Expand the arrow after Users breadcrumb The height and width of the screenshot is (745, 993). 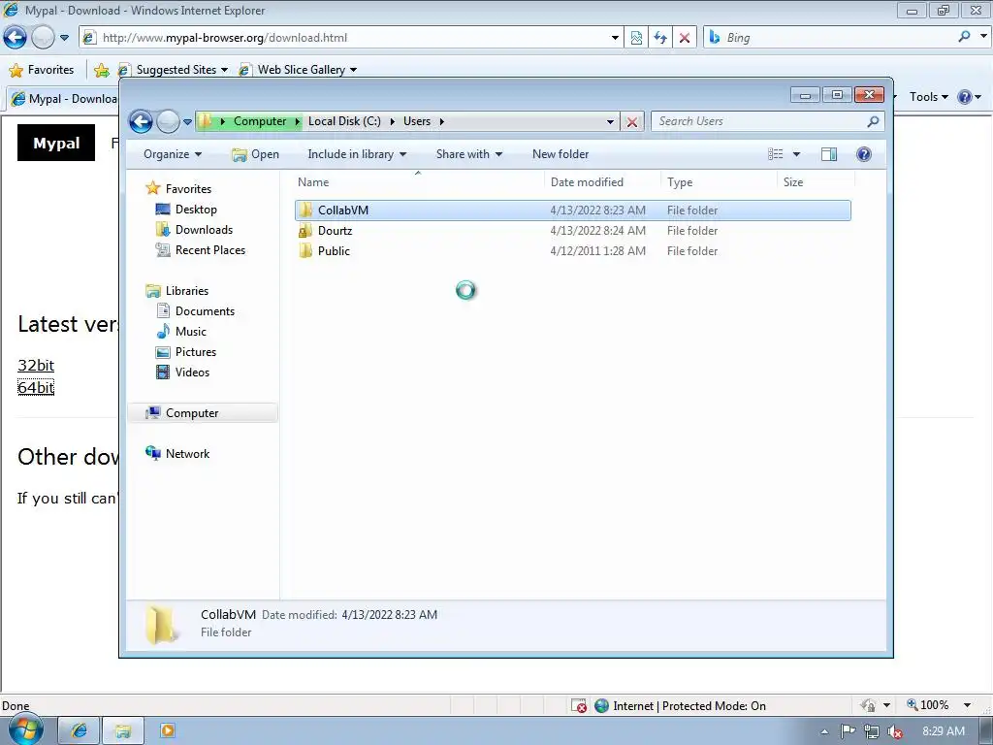[441, 121]
